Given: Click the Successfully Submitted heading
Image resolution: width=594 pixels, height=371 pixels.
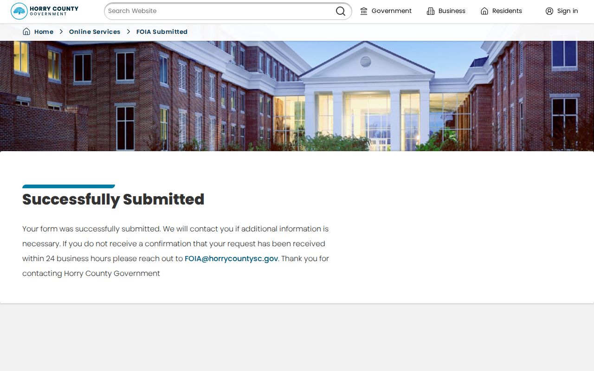Looking at the screenshot, I should point(113,199).
